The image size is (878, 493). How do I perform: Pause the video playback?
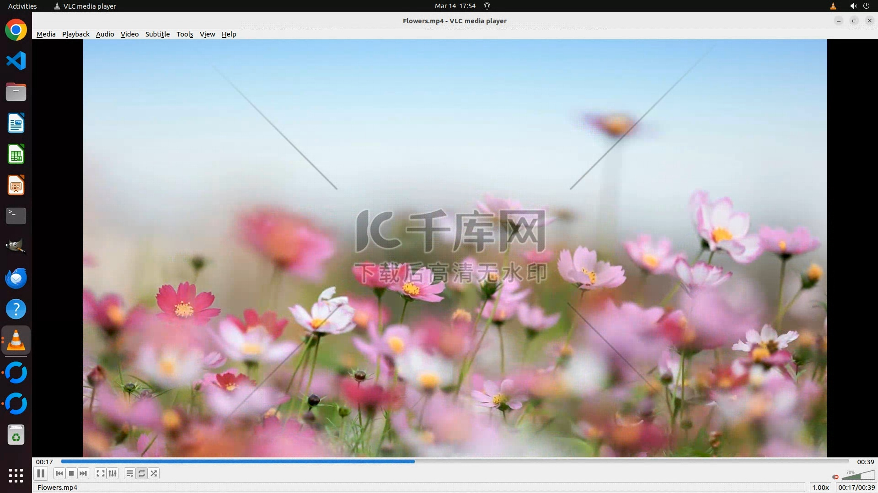41,473
